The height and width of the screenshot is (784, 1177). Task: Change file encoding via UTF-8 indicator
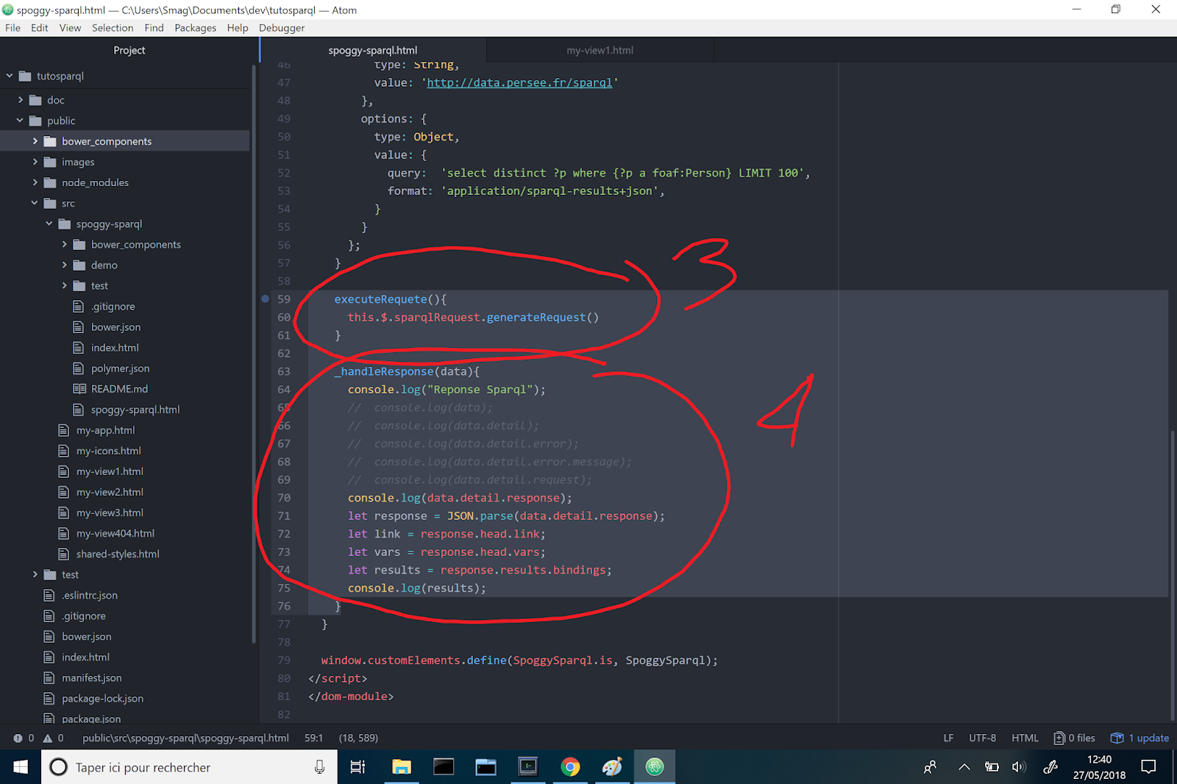[x=982, y=738]
